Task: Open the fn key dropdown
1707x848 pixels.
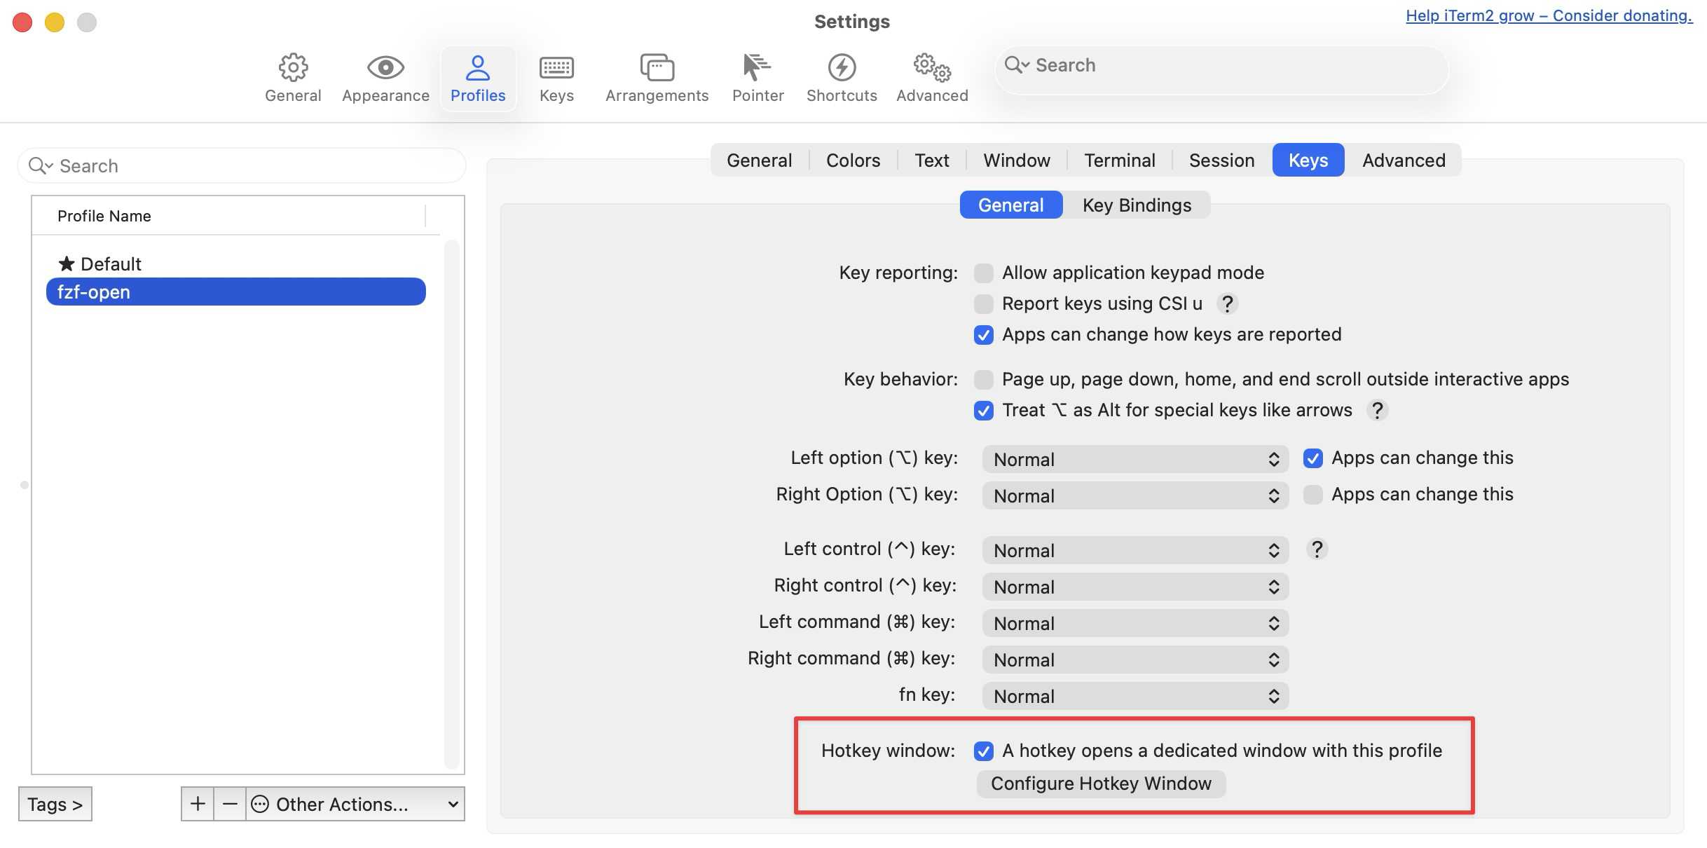Action: pos(1135,697)
